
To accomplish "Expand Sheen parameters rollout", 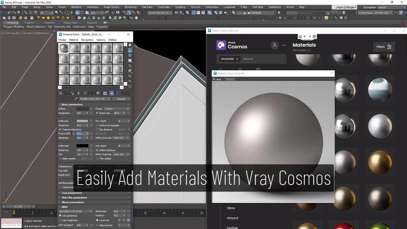I will 72,202.
